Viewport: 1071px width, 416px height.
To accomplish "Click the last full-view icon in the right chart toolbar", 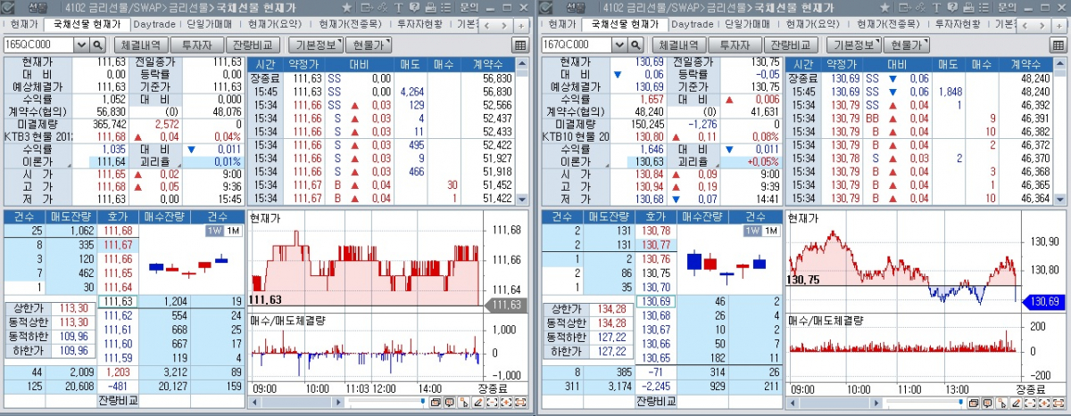I will [1059, 403].
